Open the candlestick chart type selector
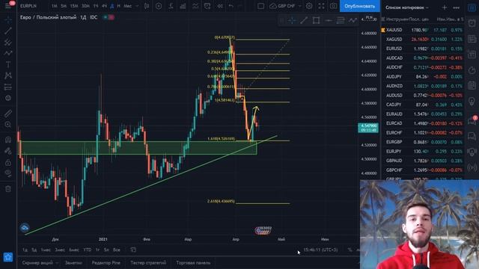479x269 pixels. (x=147, y=6)
